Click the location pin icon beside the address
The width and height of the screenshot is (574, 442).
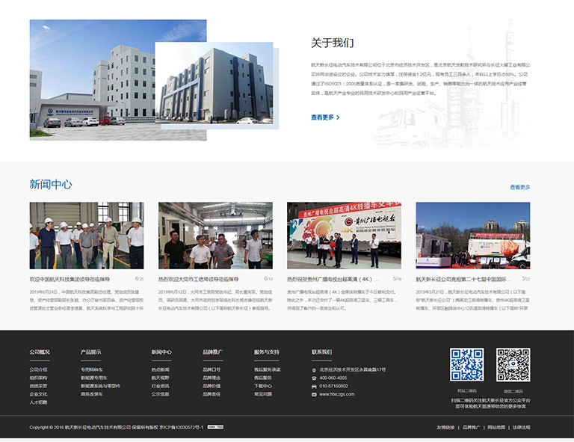click(314, 369)
